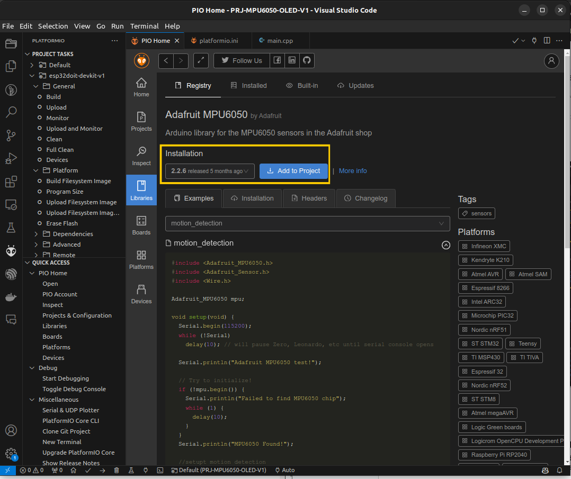Close the PIO Home tab
The width and height of the screenshot is (571, 479).
(176, 41)
